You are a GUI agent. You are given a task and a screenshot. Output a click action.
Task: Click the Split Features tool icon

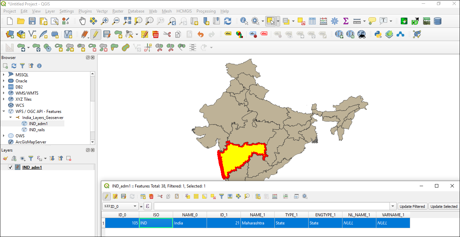point(159,47)
